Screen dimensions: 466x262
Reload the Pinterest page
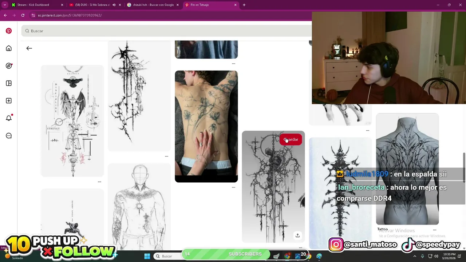(x=23, y=15)
